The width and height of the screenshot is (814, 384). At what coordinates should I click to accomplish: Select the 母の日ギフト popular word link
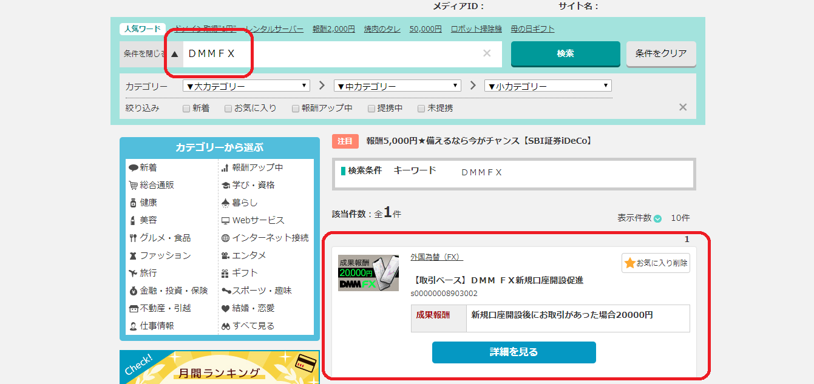(x=532, y=29)
